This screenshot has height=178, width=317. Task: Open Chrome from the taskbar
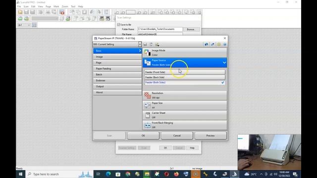[x=128, y=174]
